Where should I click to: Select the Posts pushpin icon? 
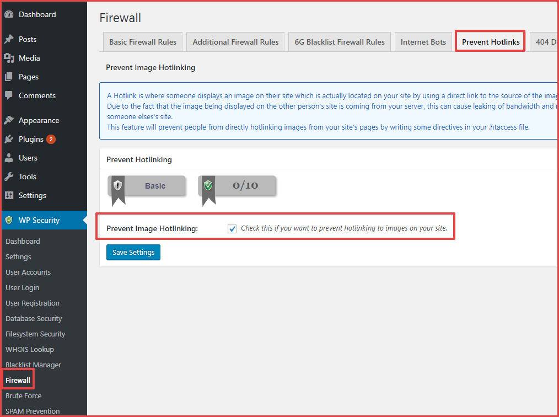[8, 39]
